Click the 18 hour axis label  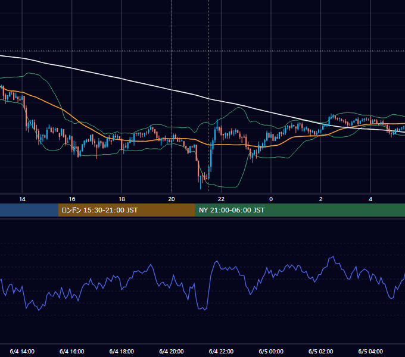click(x=121, y=199)
